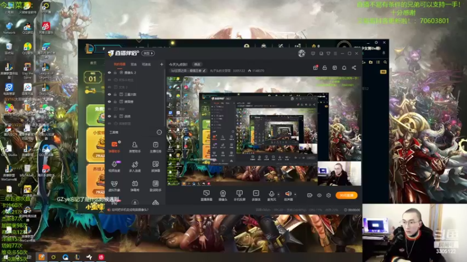Image resolution: width=467 pixels, height=262 pixels.
Task: Open the Slay the Spire desktop shortcut
Action: 27,70
